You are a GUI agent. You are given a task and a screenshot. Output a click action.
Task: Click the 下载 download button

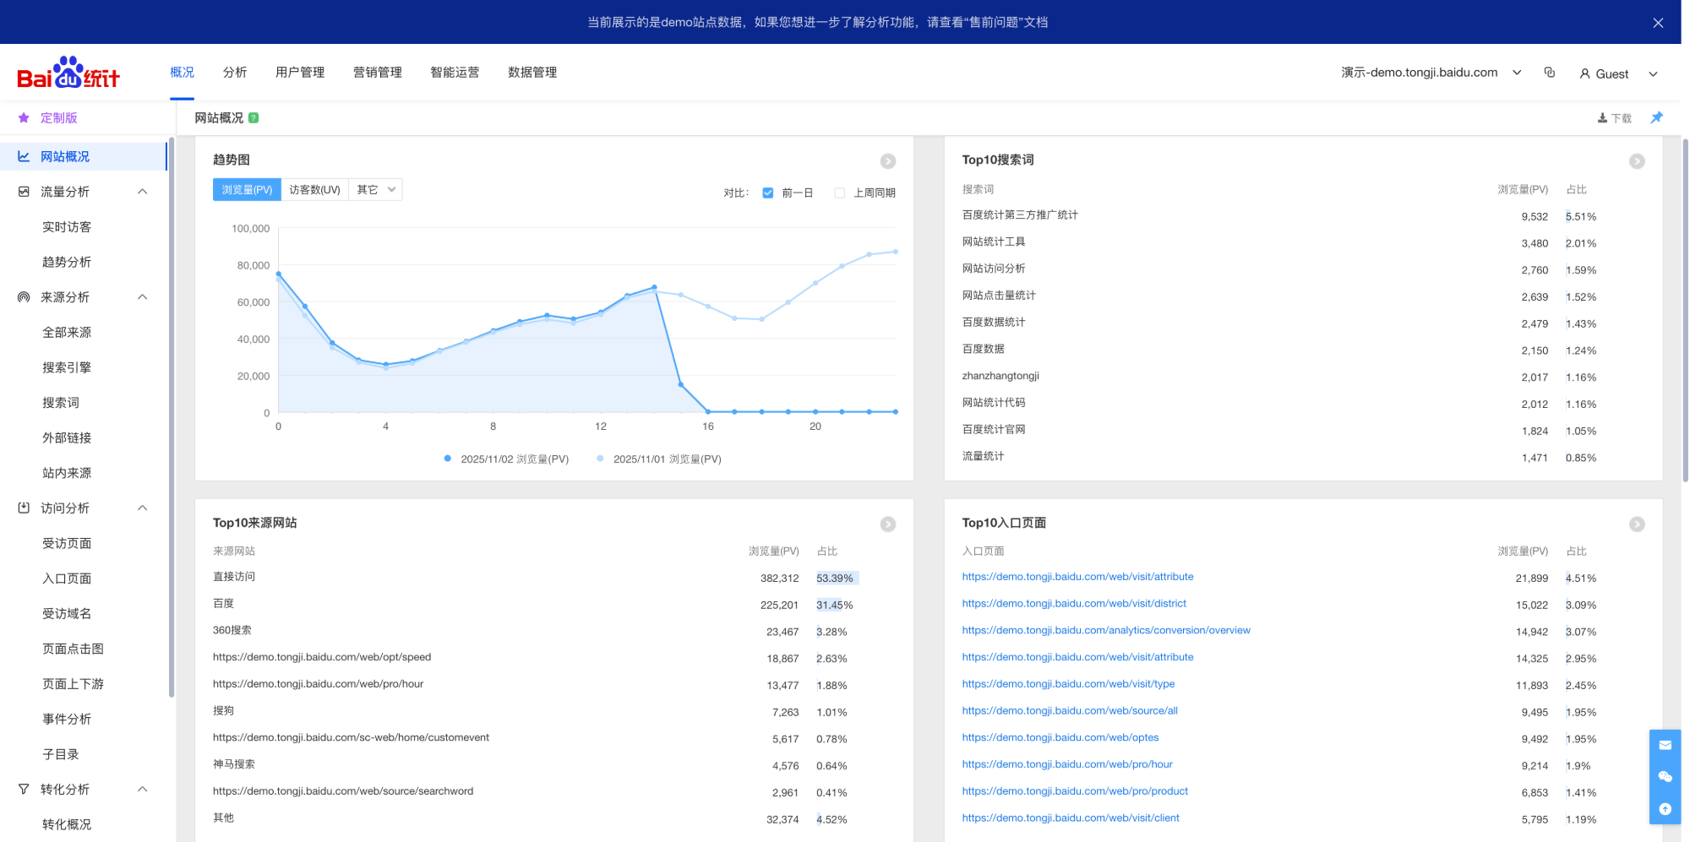click(1614, 117)
